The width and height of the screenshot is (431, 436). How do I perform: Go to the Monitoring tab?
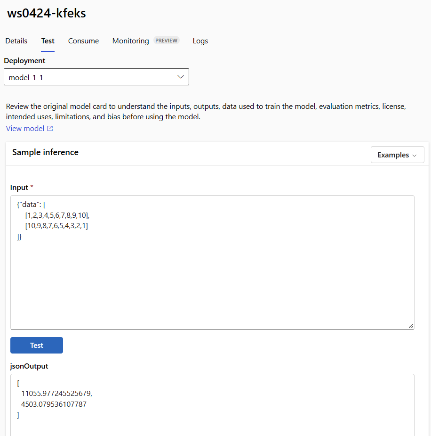130,41
